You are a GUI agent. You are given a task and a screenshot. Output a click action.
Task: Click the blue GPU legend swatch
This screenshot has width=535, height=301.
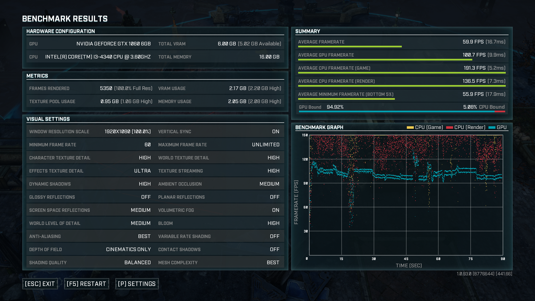click(x=492, y=128)
